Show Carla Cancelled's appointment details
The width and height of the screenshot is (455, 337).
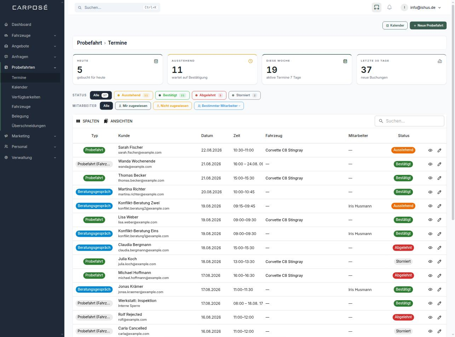[x=430, y=331]
